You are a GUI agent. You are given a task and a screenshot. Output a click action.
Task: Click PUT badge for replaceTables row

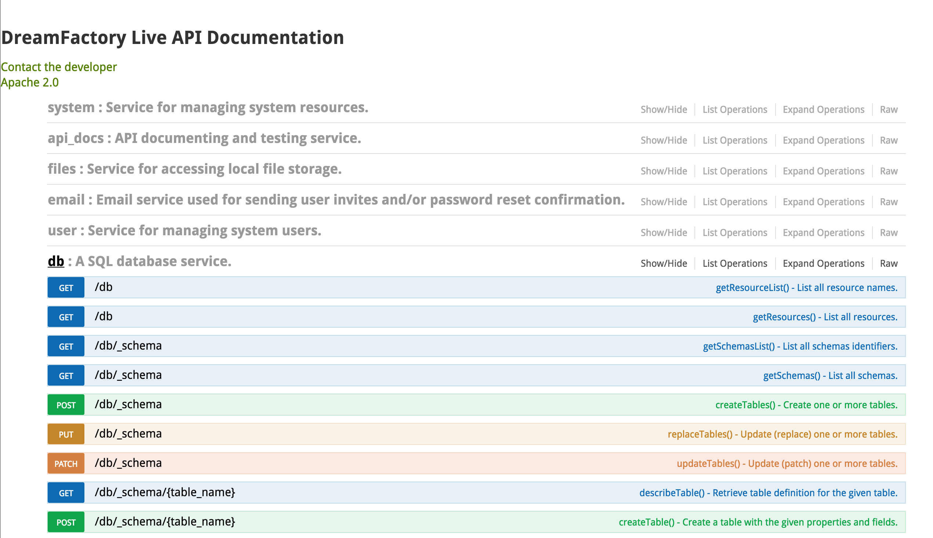click(66, 434)
